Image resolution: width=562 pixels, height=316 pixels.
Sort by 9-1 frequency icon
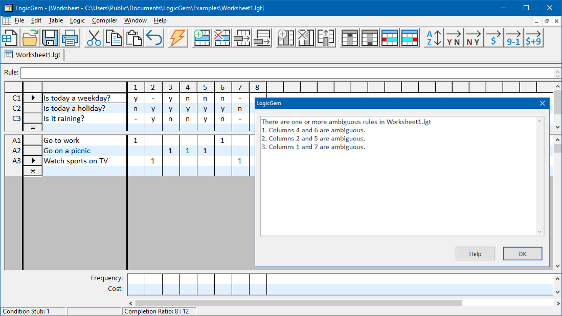tap(513, 38)
